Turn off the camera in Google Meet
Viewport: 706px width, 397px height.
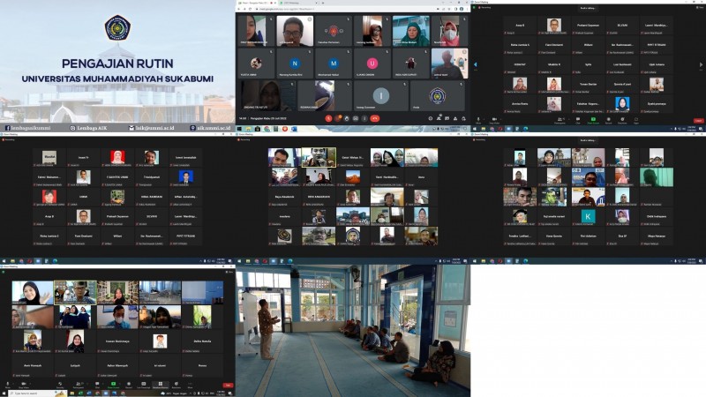point(338,118)
